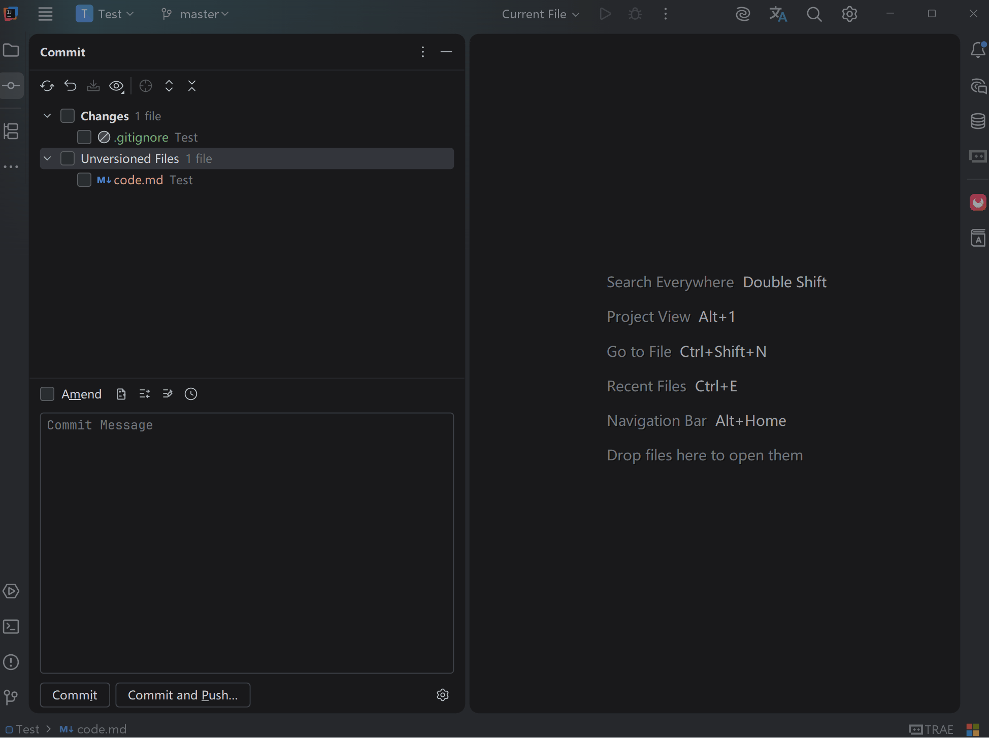Open the Git tool window
Image resolution: width=989 pixels, height=738 pixels.
pyautogui.click(x=11, y=697)
